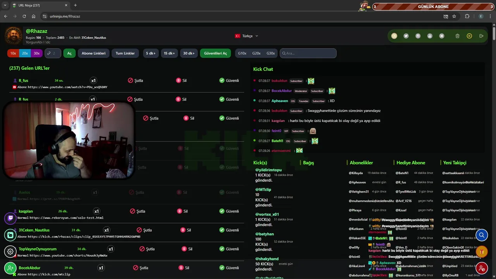The height and width of the screenshot is (279, 496).
Task: Mark kaqplan link as Güvenli
Action: [x=229, y=211]
